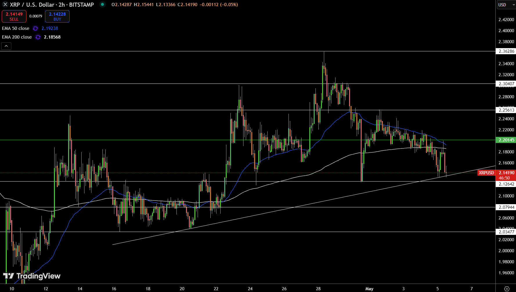Click the 2.36286 price level label

click(506, 51)
